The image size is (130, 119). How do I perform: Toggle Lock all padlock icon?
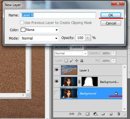coord(82,61)
